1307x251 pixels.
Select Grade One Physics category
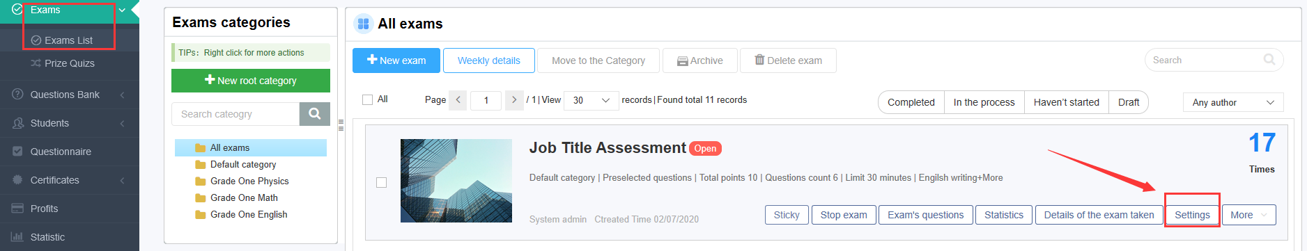click(x=249, y=181)
